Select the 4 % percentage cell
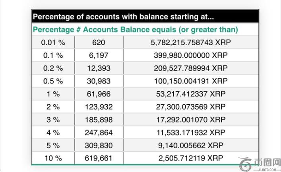 tap(53, 132)
